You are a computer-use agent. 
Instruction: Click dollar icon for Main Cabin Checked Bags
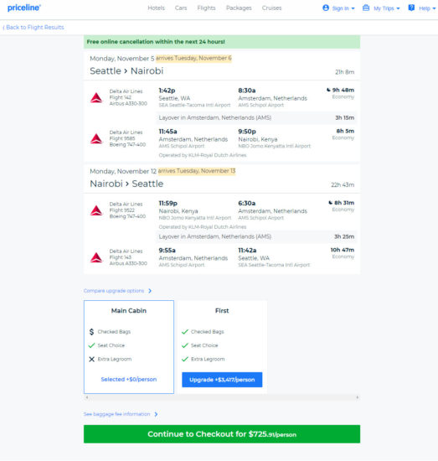coord(91,332)
